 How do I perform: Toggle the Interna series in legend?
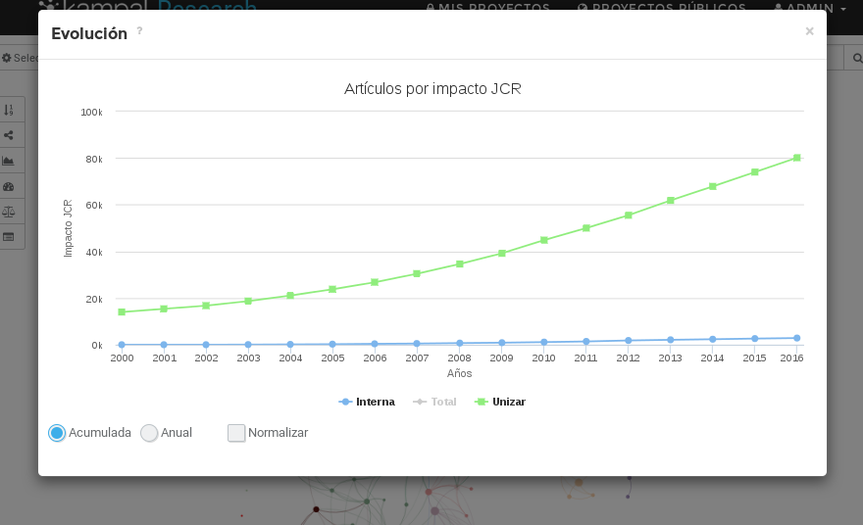tap(367, 402)
